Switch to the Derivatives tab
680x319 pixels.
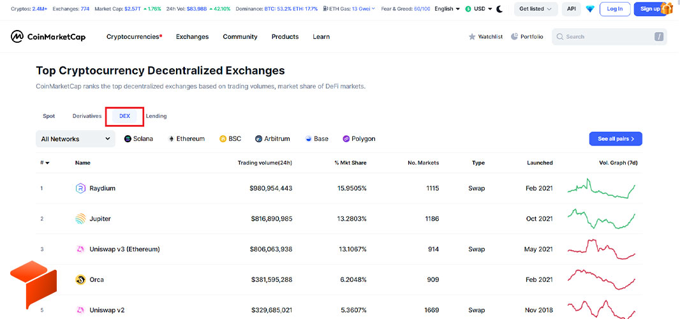click(87, 116)
